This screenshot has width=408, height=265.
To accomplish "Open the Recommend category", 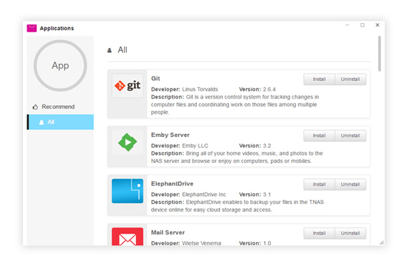I will pos(60,107).
